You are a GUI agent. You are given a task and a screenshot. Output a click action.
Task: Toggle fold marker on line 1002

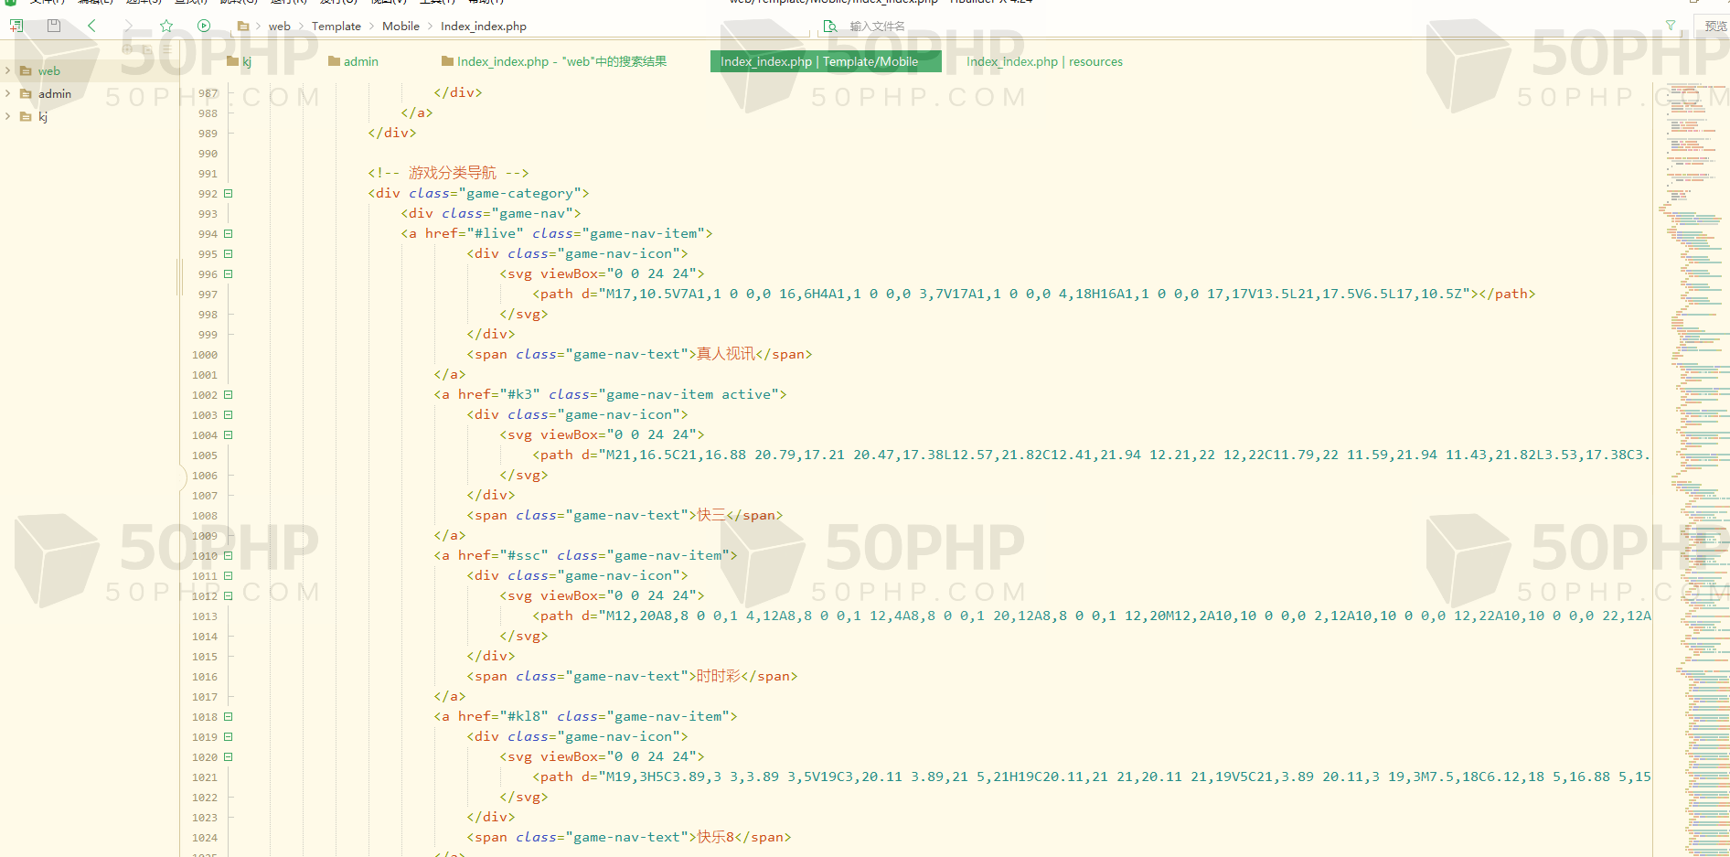[229, 395]
